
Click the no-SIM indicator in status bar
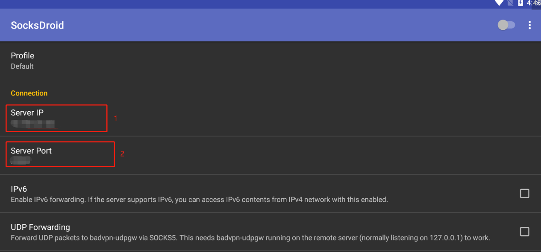tap(510, 3)
